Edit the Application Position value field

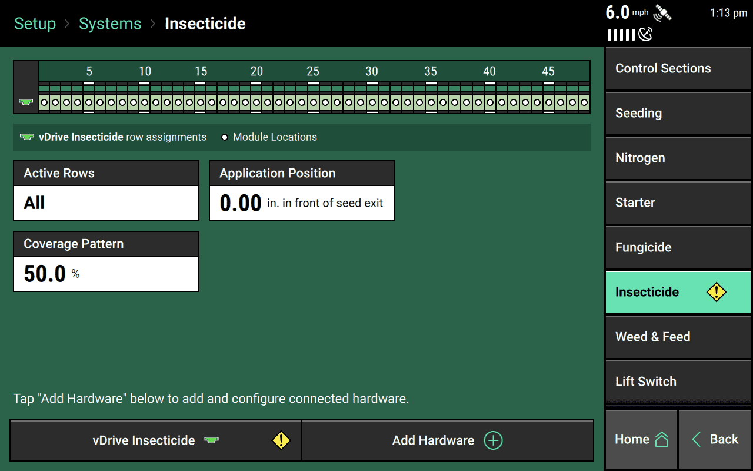301,203
